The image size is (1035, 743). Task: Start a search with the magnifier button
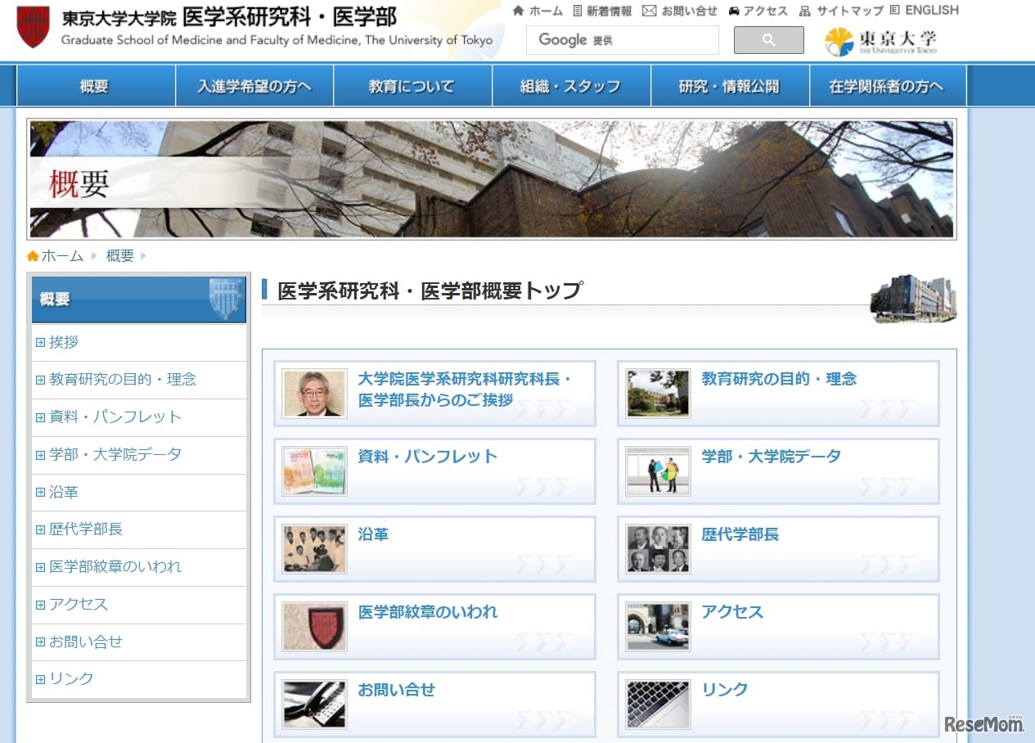tap(767, 39)
